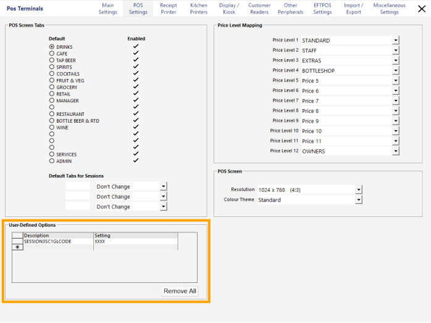The width and height of the screenshot is (431, 323).
Task: Click the Description column header
Action: (58, 235)
